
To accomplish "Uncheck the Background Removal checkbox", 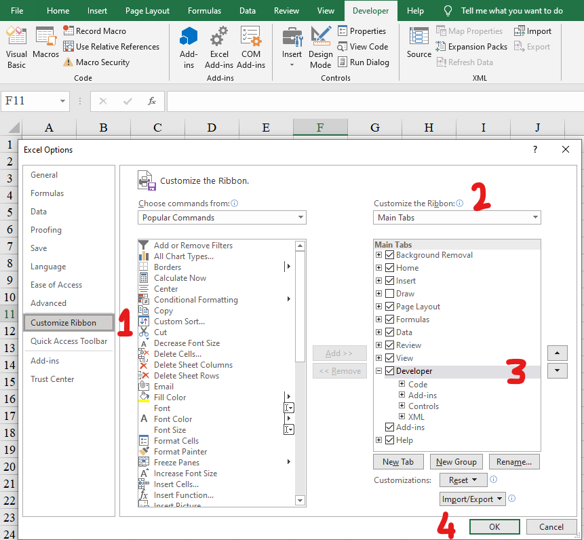I will 389,254.
